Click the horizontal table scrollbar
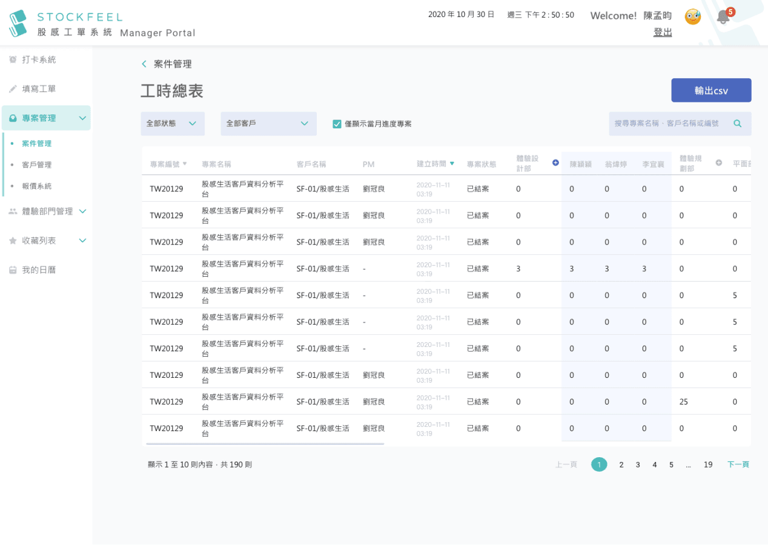768x545 pixels. (265, 444)
